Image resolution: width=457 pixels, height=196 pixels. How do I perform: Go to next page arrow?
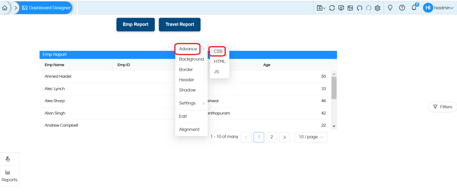tap(285, 137)
